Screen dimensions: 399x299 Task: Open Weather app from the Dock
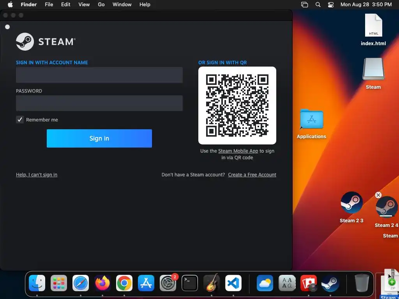(x=265, y=283)
